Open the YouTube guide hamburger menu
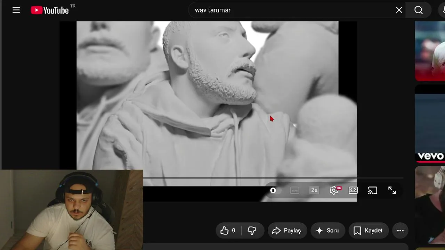Viewport: 445px width, 250px height. click(x=16, y=10)
